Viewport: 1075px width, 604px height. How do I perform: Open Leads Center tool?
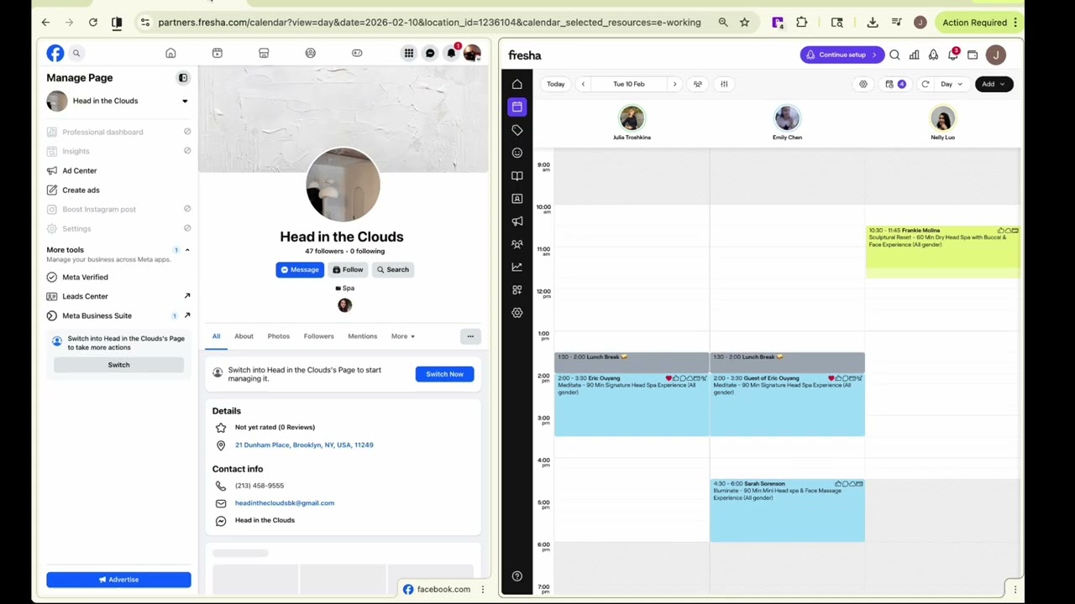click(x=118, y=296)
